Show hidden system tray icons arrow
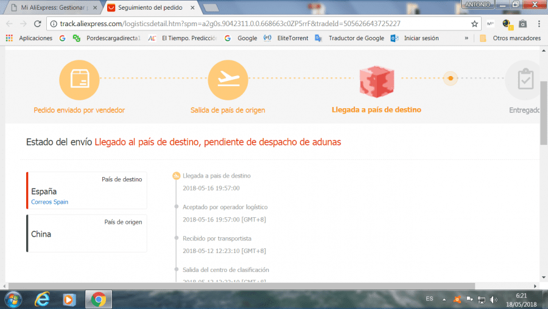 pyautogui.click(x=444, y=300)
